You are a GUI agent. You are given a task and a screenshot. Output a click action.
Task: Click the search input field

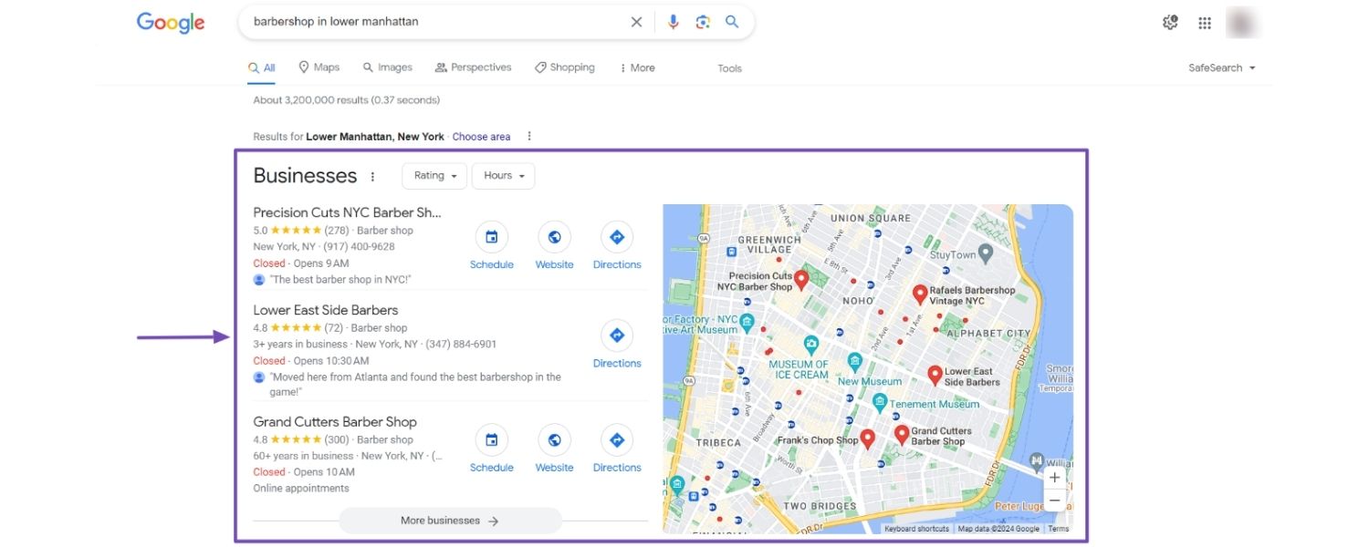(429, 22)
